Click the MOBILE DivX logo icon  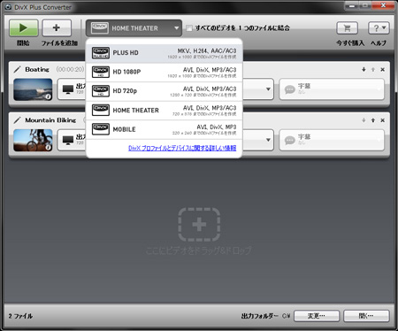[101, 129]
